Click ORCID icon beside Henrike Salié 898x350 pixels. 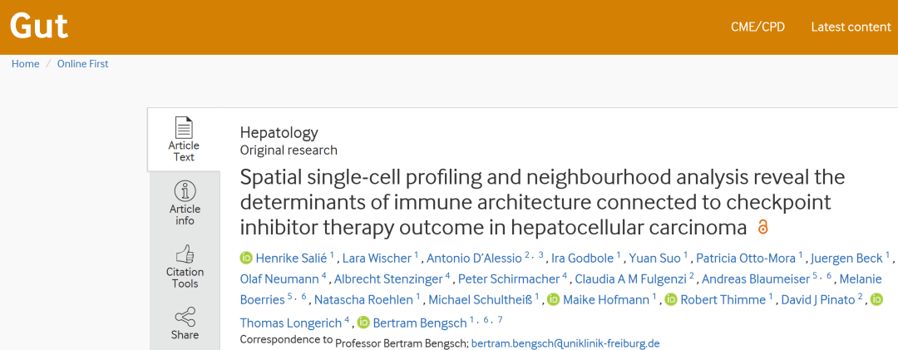[246, 258]
